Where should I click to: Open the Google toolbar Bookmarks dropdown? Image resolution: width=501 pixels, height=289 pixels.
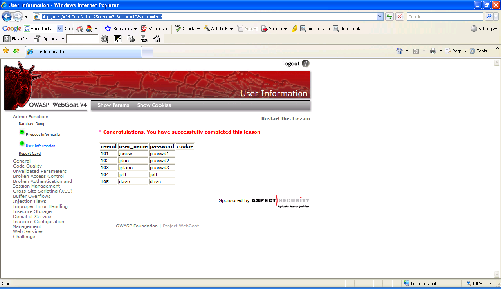pyautogui.click(x=121, y=29)
